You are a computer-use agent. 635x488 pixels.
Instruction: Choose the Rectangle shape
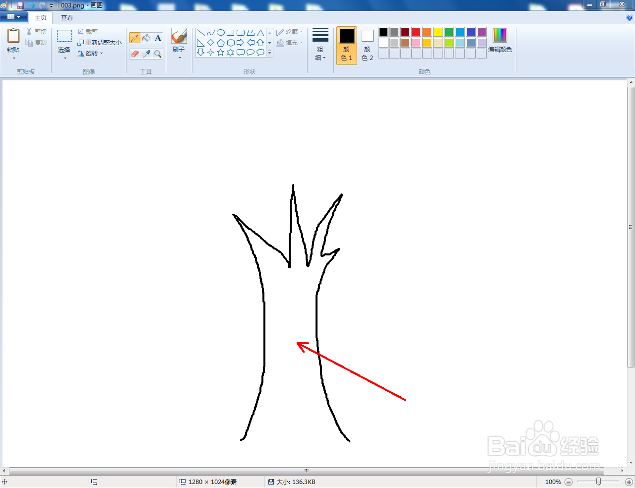(x=231, y=33)
